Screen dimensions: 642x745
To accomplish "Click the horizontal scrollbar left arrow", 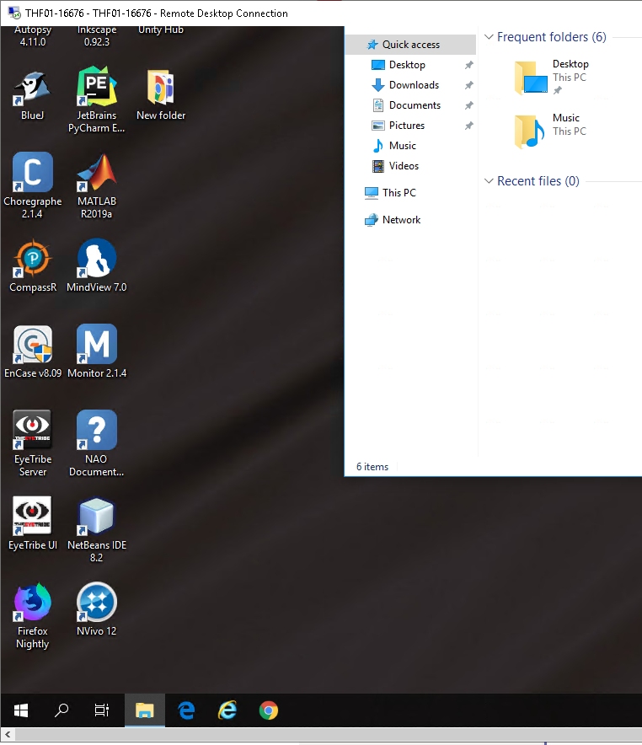I will point(8,735).
